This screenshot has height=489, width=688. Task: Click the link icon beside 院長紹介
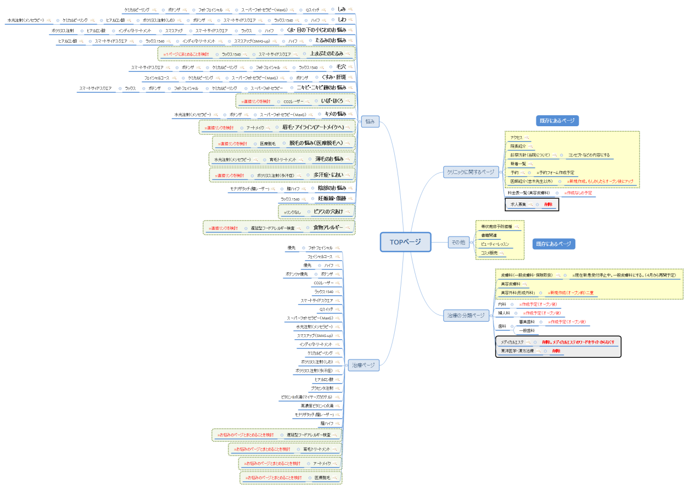pyautogui.click(x=531, y=147)
